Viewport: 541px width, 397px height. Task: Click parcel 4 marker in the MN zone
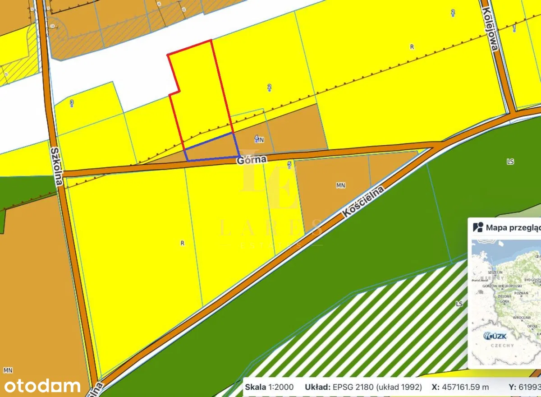(x=257, y=138)
